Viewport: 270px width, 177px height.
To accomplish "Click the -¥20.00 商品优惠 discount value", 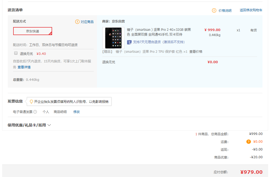I will pos(256,157).
